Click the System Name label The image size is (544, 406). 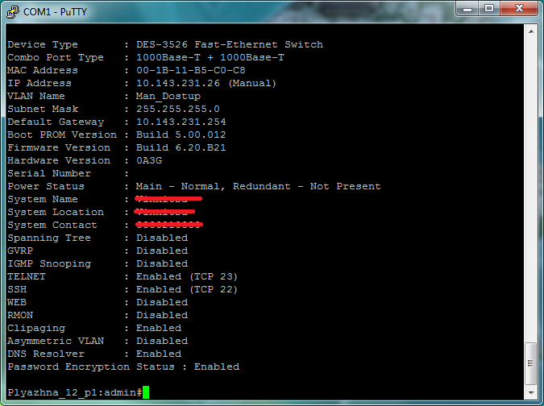coord(43,199)
